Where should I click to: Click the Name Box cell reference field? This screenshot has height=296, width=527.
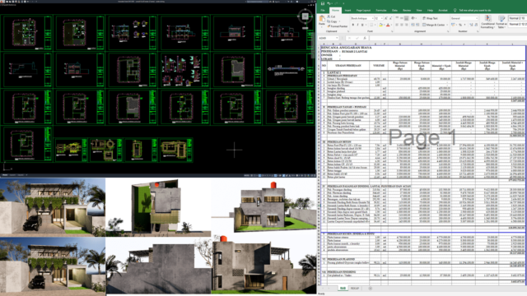coord(327,39)
